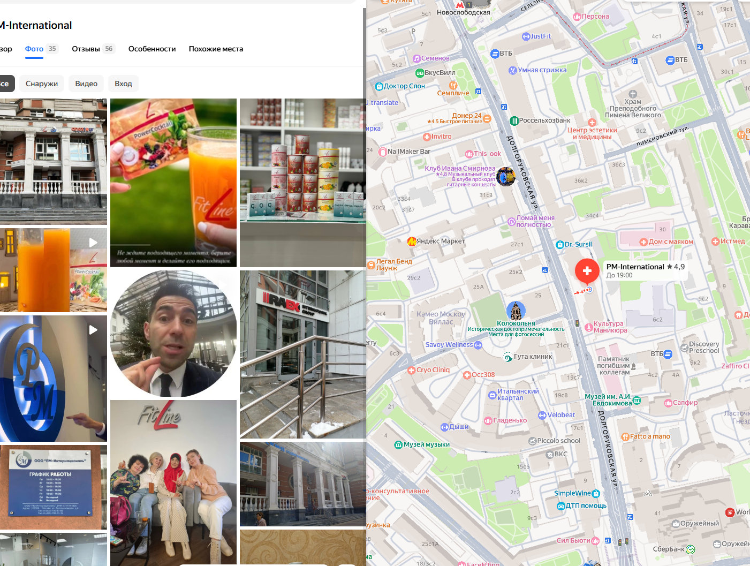The image size is (750, 566).
Task: Click the red PM-International map pin
Action: click(x=587, y=270)
